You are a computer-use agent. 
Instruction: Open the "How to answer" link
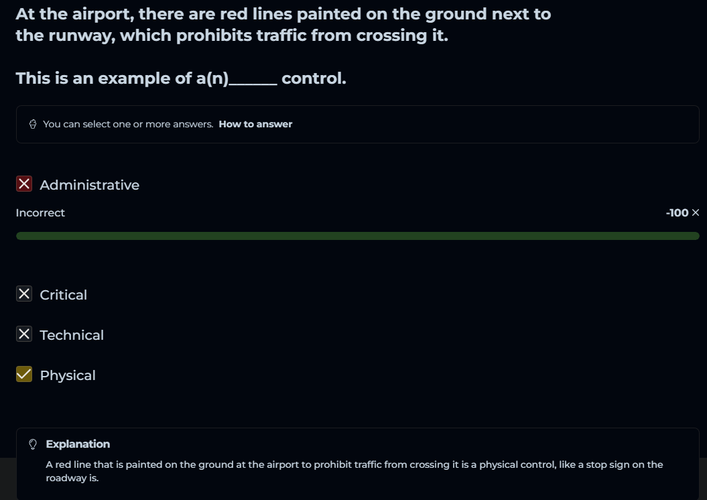pyautogui.click(x=255, y=124)
